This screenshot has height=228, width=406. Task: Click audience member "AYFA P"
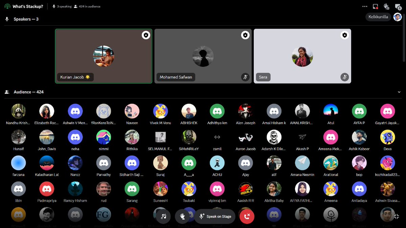click(359, 115)
